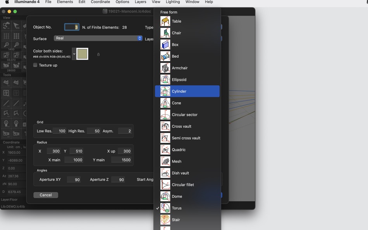Choose Circular fillet object type
The height and width of the screenshot is (230, 368).
click(x=187, y=185)
